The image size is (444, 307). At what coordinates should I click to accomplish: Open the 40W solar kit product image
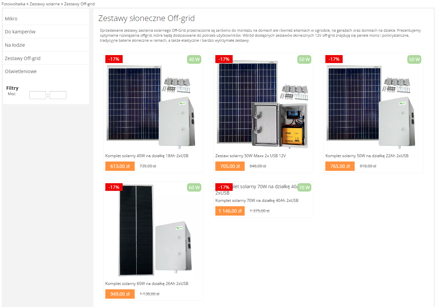(x=152, y=106)
